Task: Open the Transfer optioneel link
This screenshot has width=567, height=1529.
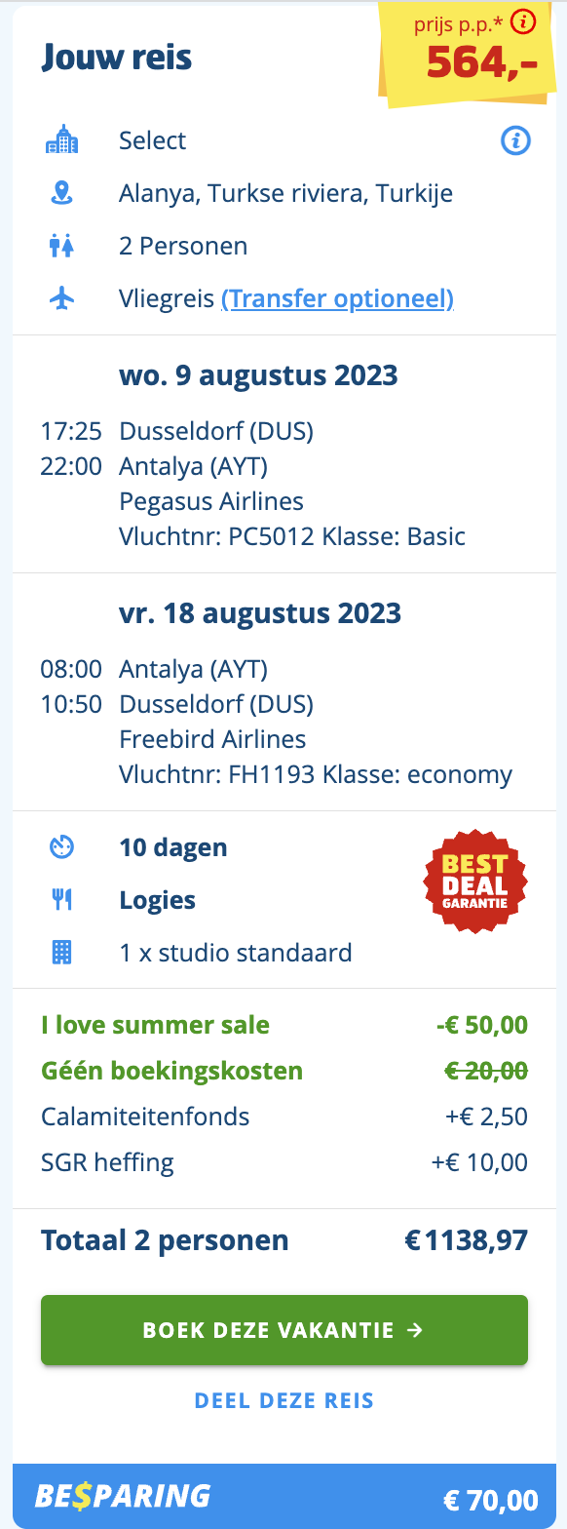Action: pos(338,298)
